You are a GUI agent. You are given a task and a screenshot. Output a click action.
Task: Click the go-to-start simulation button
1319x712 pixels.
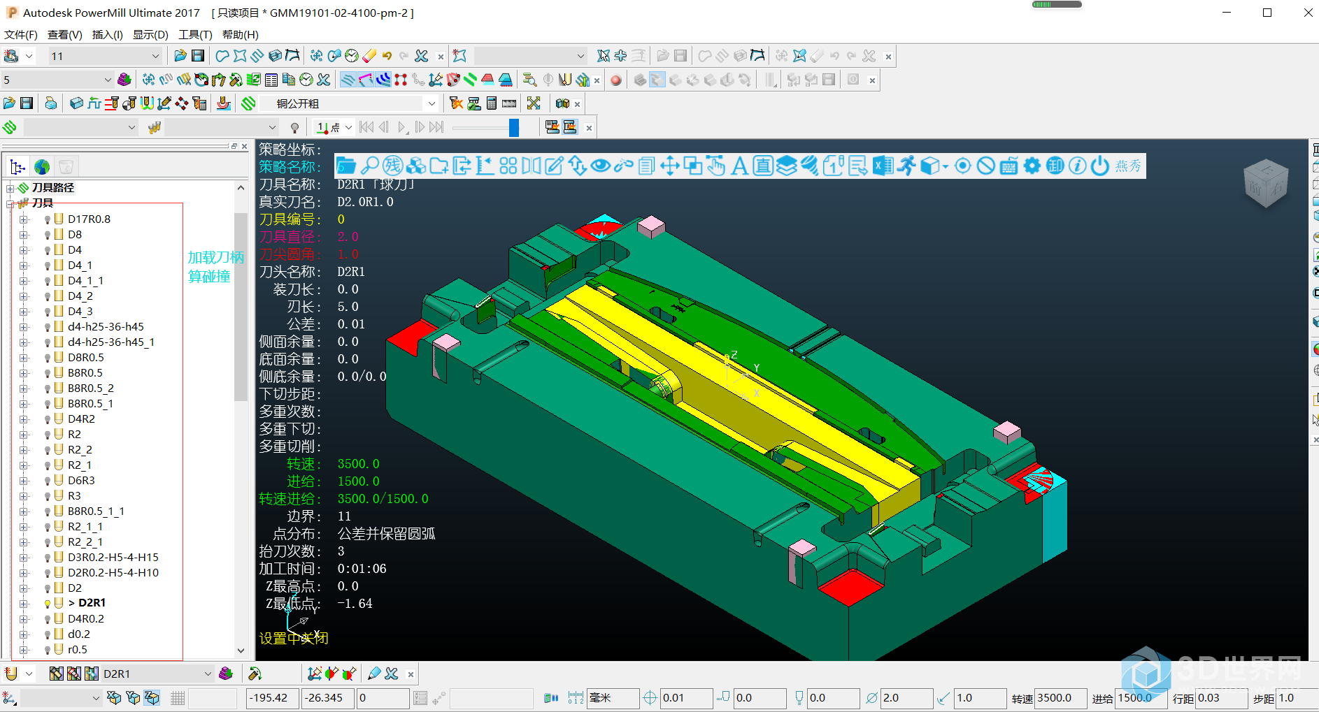pos(366,127)
